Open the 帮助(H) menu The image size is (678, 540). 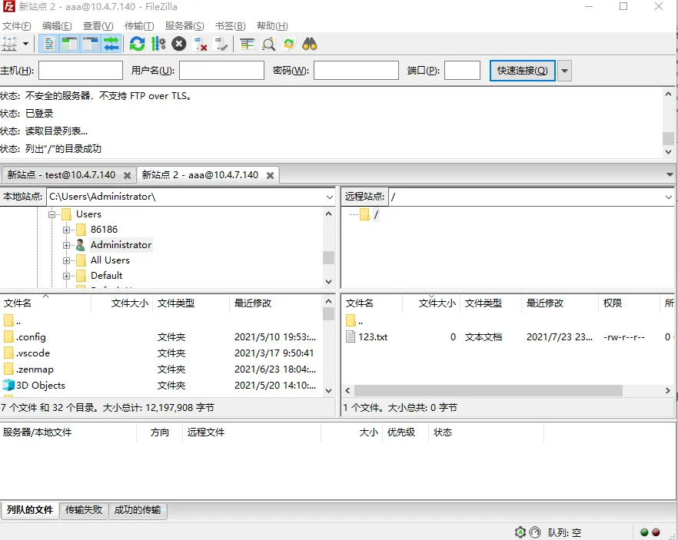(x=272, y=26)
